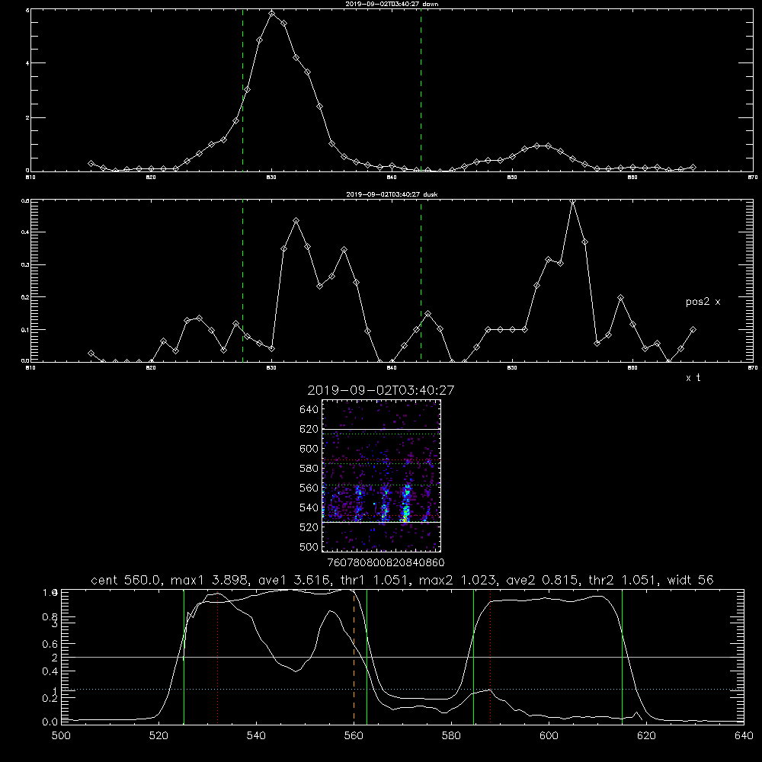The width and height of the screenshot is (762, 762).
Task: Click the '580' x-axis label of the bottom plot
Action: point(451,736)
